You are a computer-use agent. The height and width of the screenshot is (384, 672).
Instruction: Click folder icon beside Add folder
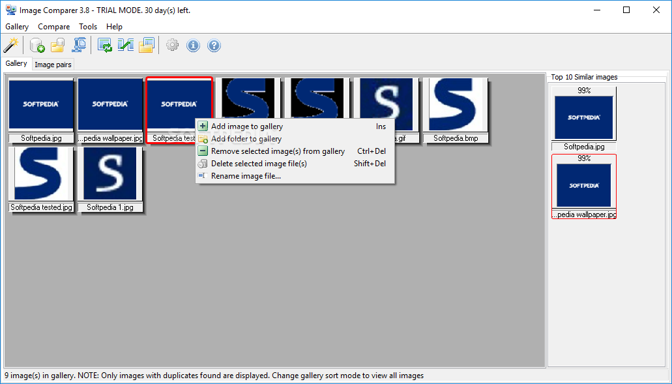click(203, 139)
